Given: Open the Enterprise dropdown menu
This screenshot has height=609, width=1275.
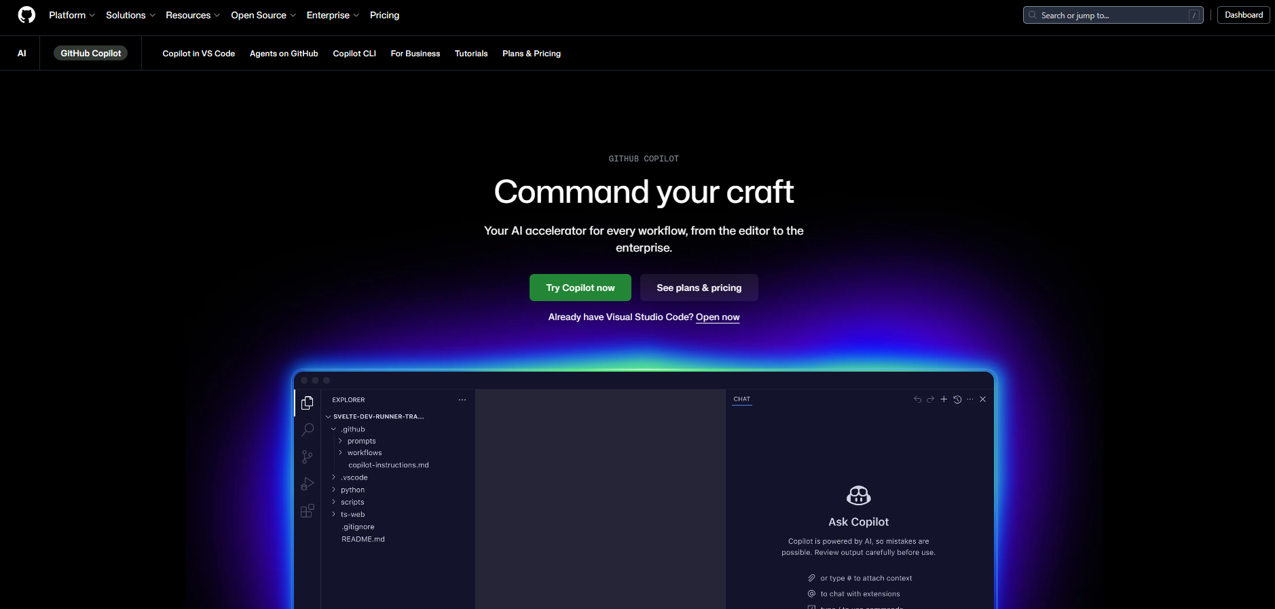Looking at the screenshot, I should pos(333,15).
